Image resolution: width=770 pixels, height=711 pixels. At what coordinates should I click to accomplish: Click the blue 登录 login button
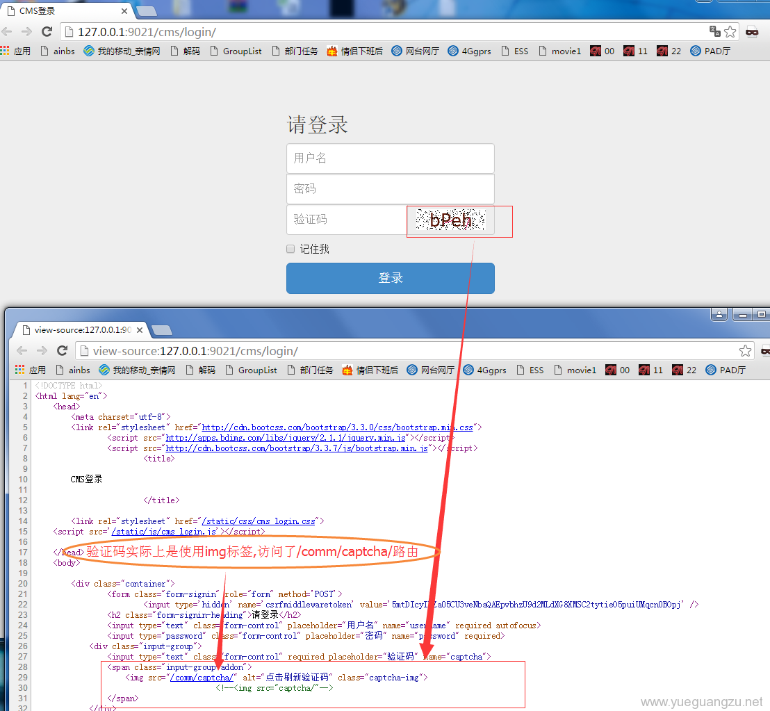(391, 278)
